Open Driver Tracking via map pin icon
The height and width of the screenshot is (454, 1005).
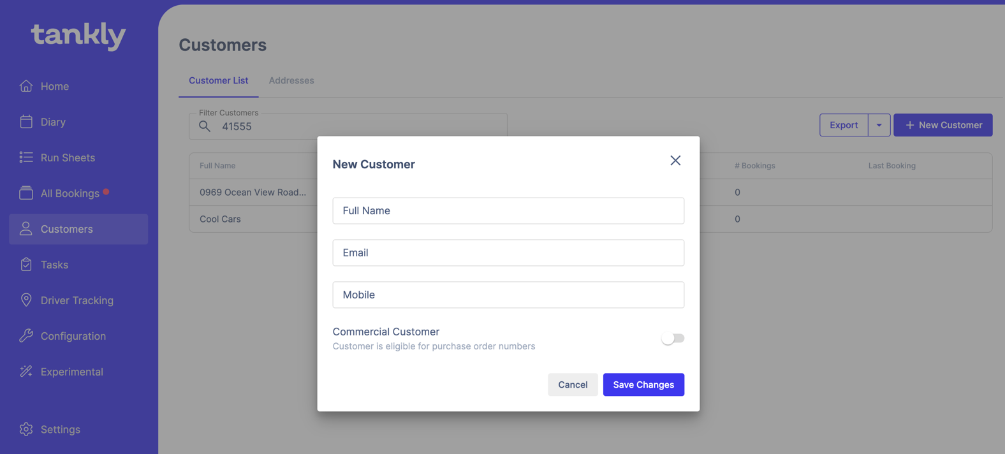pos(26,300)
